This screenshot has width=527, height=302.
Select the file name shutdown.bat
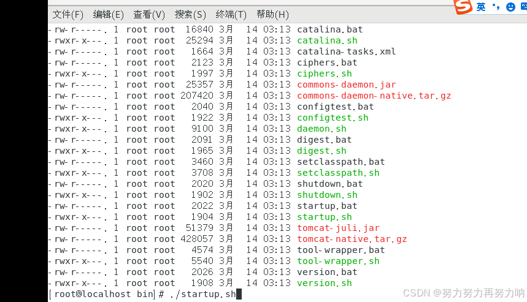329,184
